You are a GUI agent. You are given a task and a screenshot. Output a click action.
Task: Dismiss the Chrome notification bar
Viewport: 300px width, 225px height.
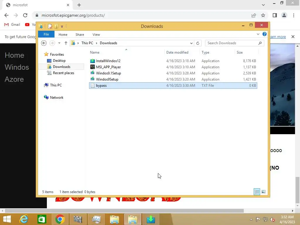tap(293, 37)
